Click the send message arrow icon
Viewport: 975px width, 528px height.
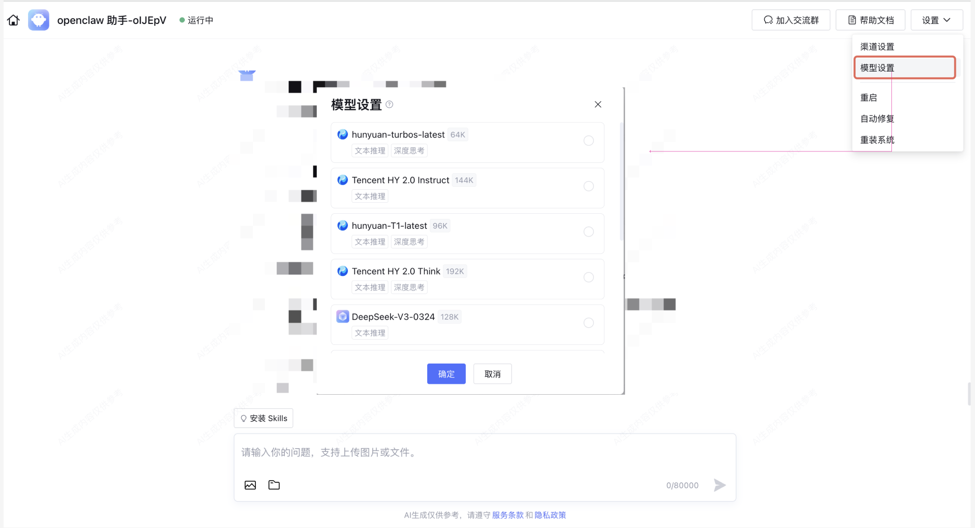click(719, 485)
